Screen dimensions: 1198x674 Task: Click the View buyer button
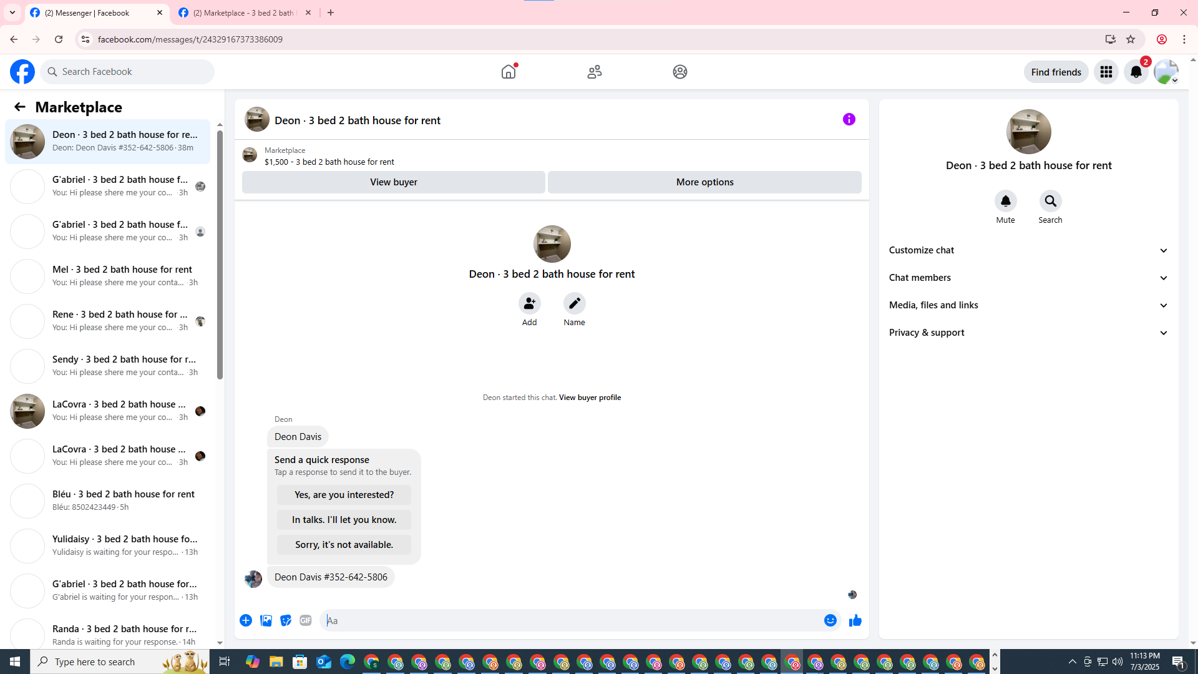tap(393, 182)
